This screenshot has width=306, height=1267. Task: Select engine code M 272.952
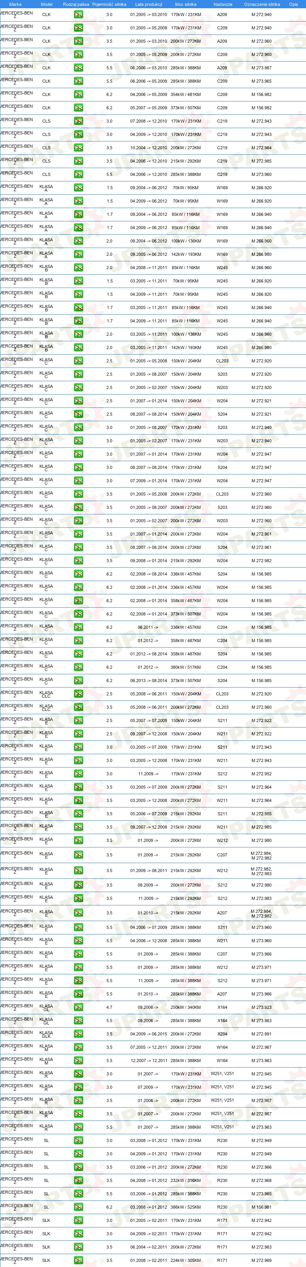tap(261, 774)
